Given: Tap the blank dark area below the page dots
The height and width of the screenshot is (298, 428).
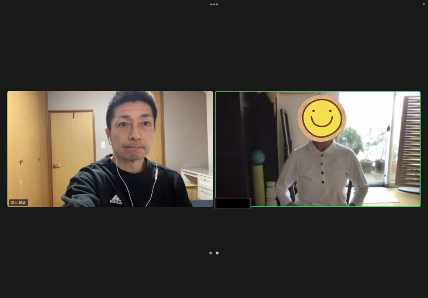Looking at the screenshot, I should (x=214, y=276).
